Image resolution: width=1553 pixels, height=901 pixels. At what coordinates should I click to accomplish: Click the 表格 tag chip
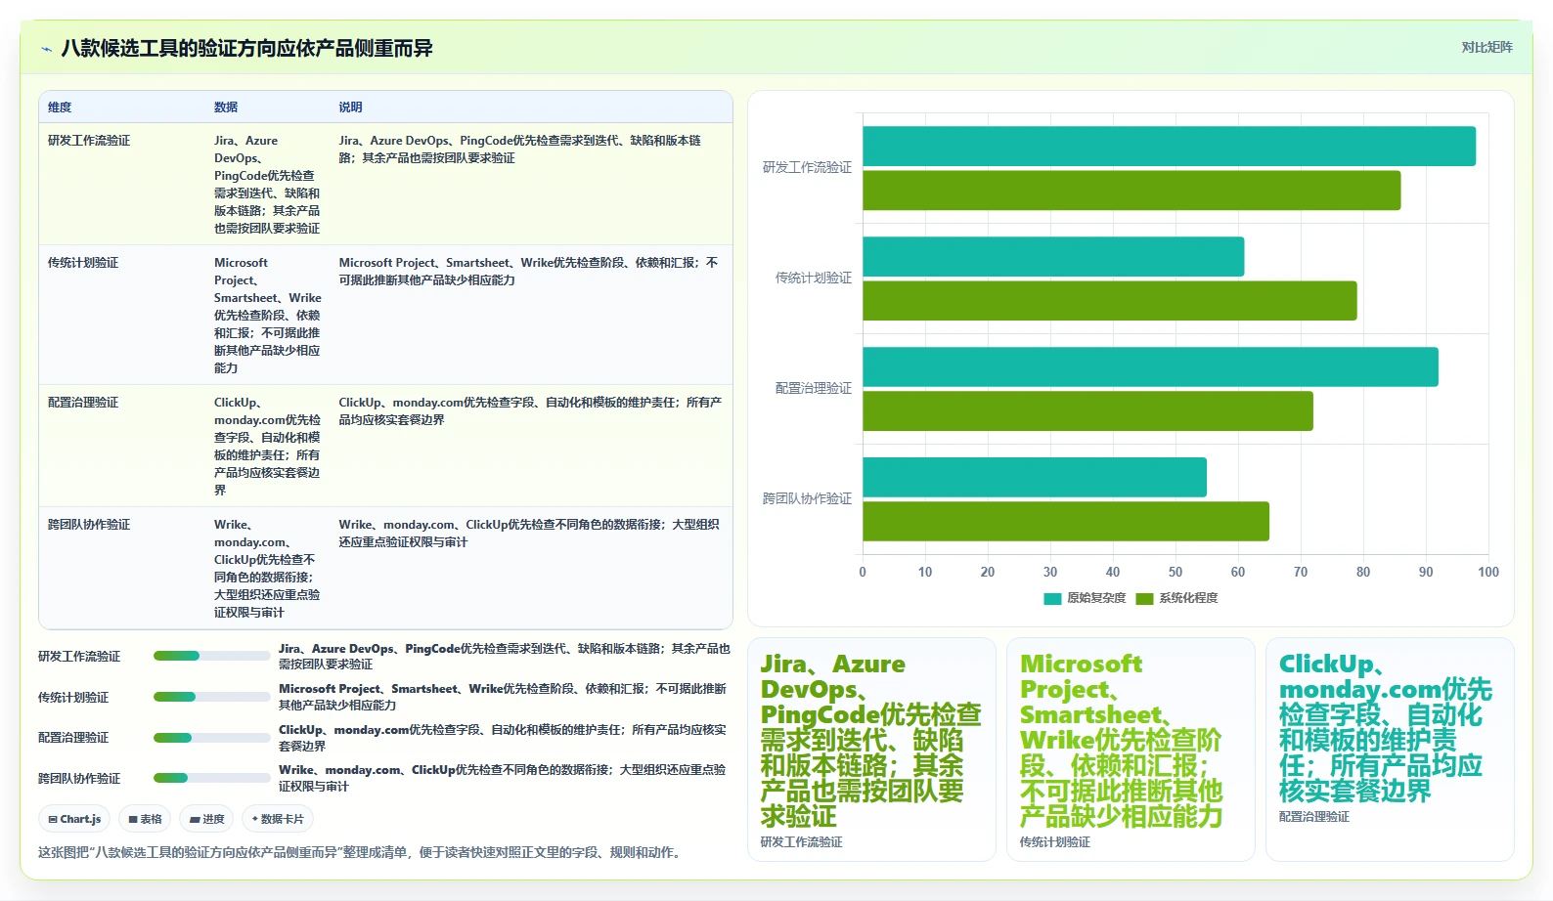(x=145, y=819)
